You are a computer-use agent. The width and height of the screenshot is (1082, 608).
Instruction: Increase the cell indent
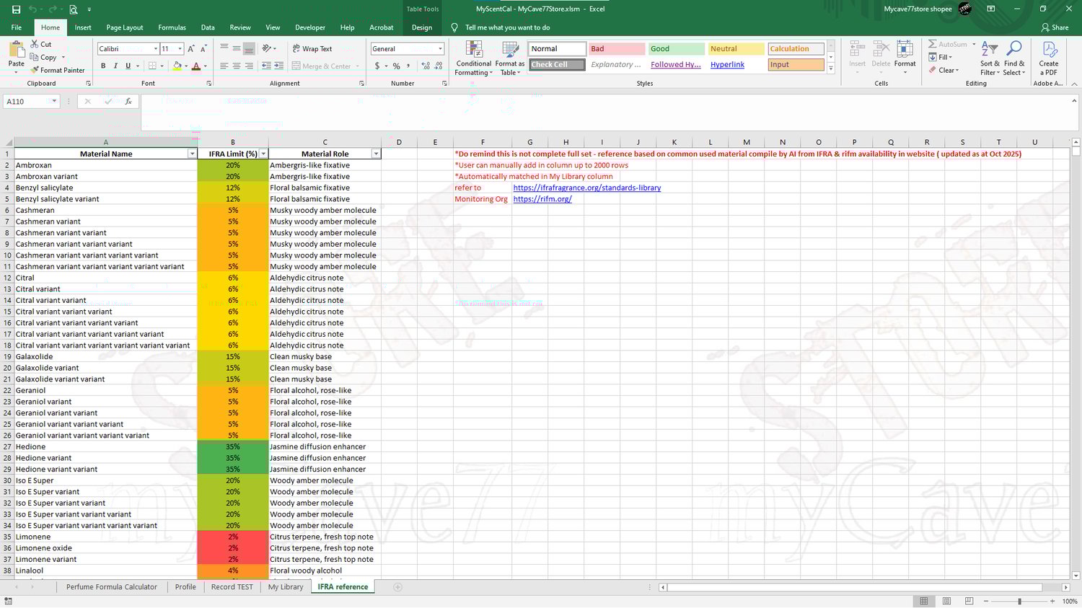(x=278, y=66)
